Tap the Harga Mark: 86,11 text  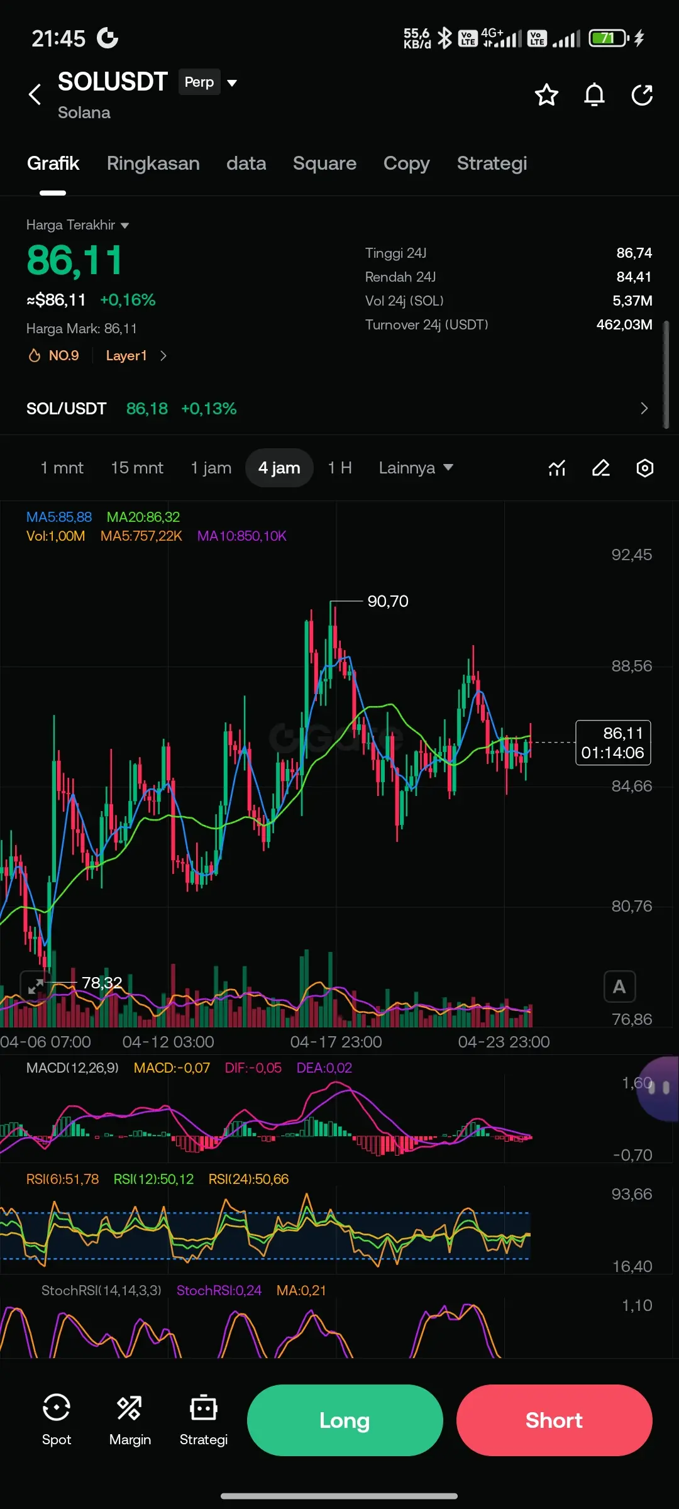(x=82, y=328)
